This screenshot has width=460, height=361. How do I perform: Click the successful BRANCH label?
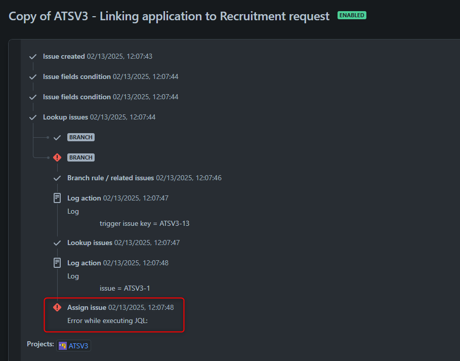[81, 137]
